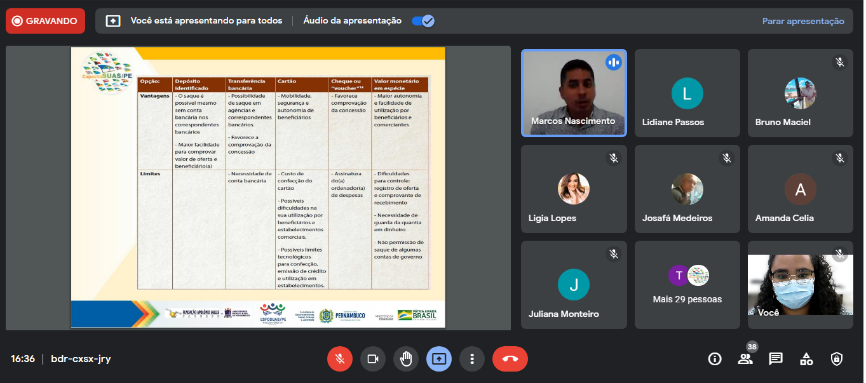Toggle the Áudio da apresentação switch

423,21
